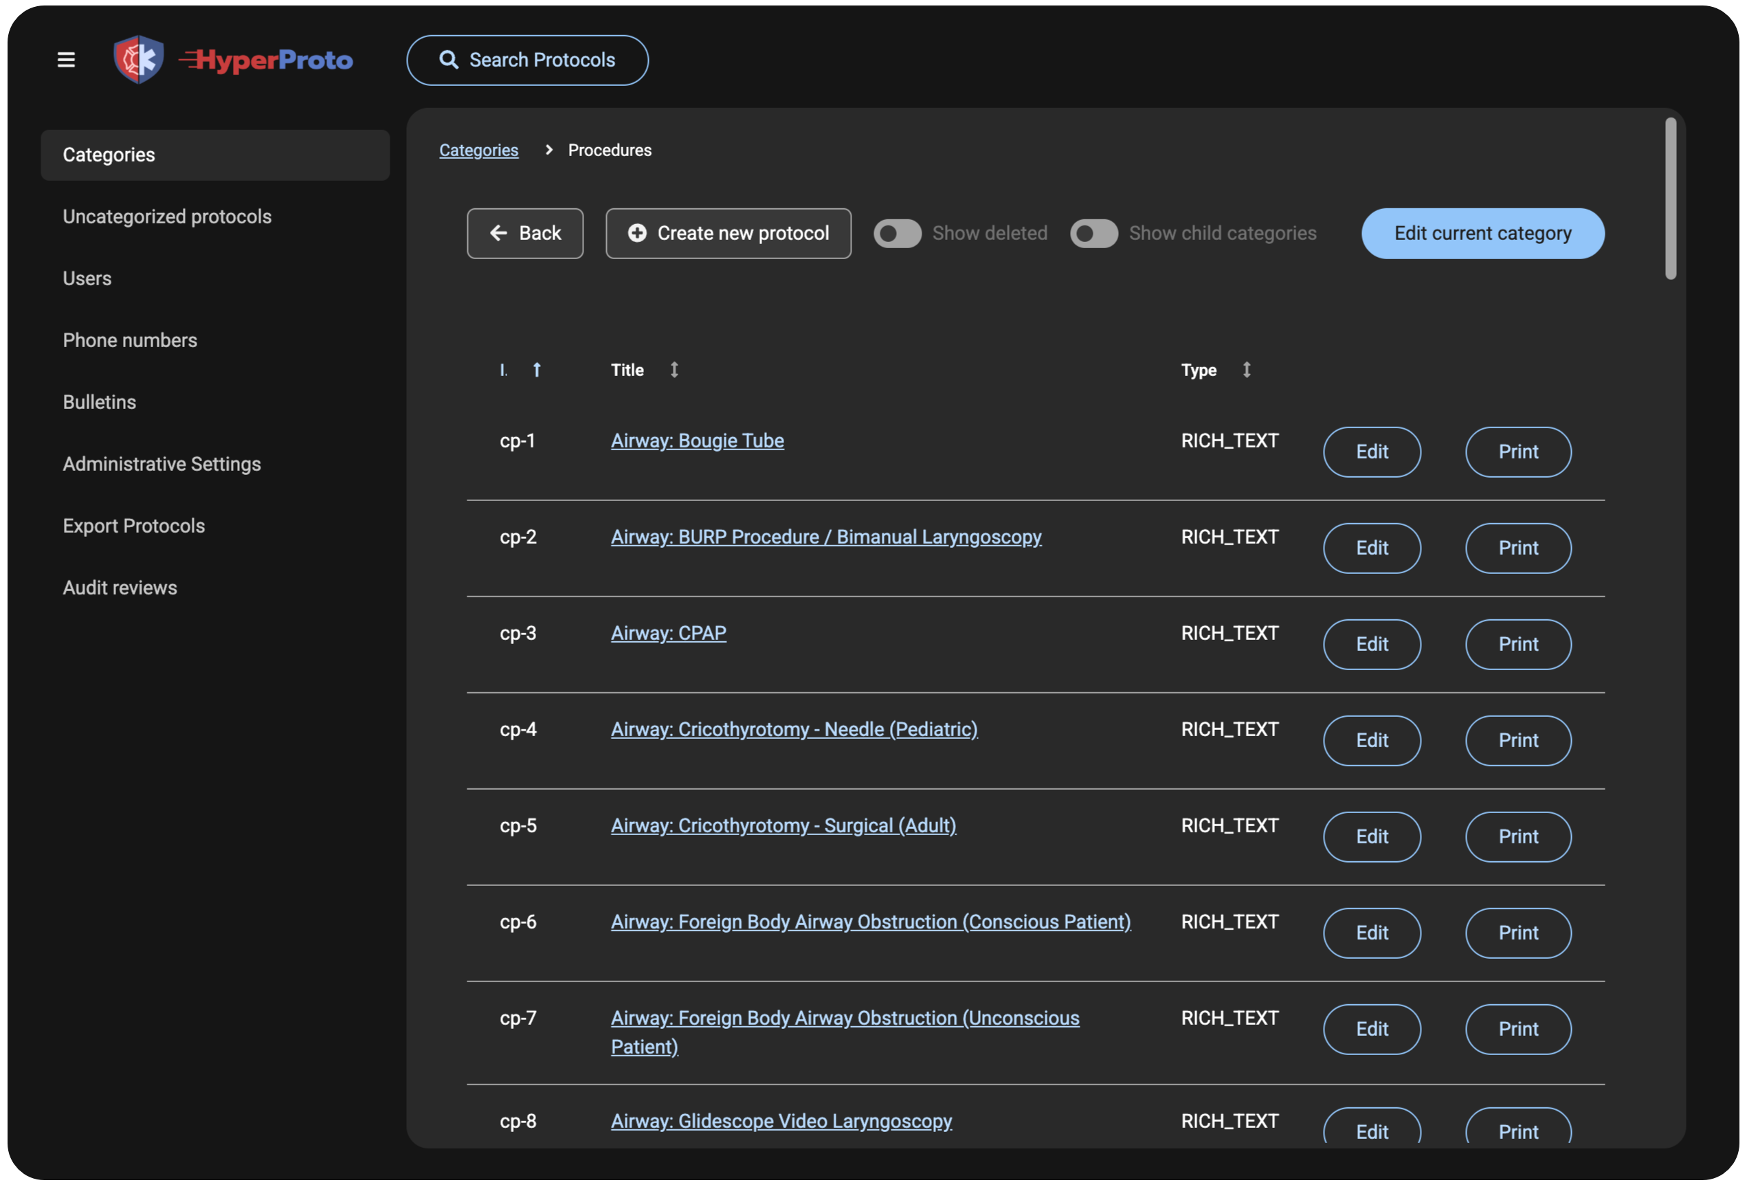Click the main panel scrollbar
This screenshot has width=1747, height=1187.
pos(1670,199)
